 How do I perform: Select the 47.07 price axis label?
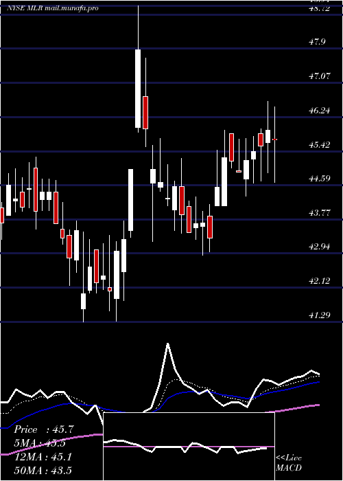coord(320,76)
